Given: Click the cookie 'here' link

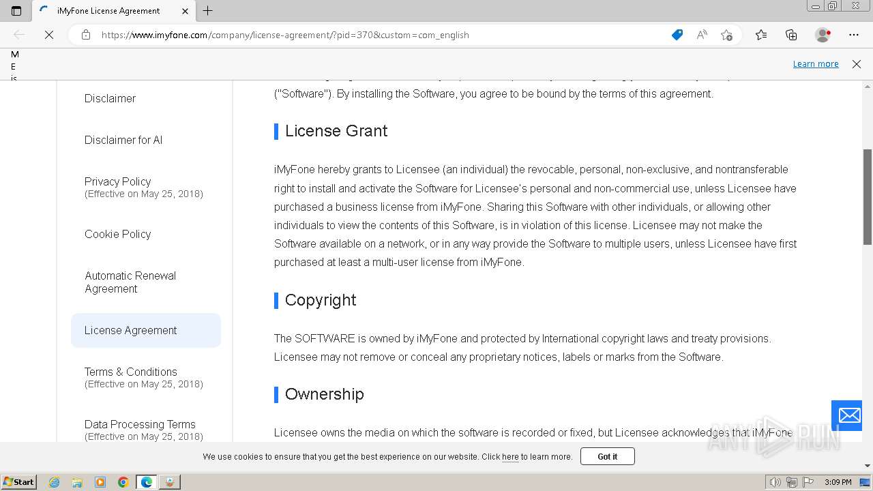Looking at the screenshot, I should [510, 457].
